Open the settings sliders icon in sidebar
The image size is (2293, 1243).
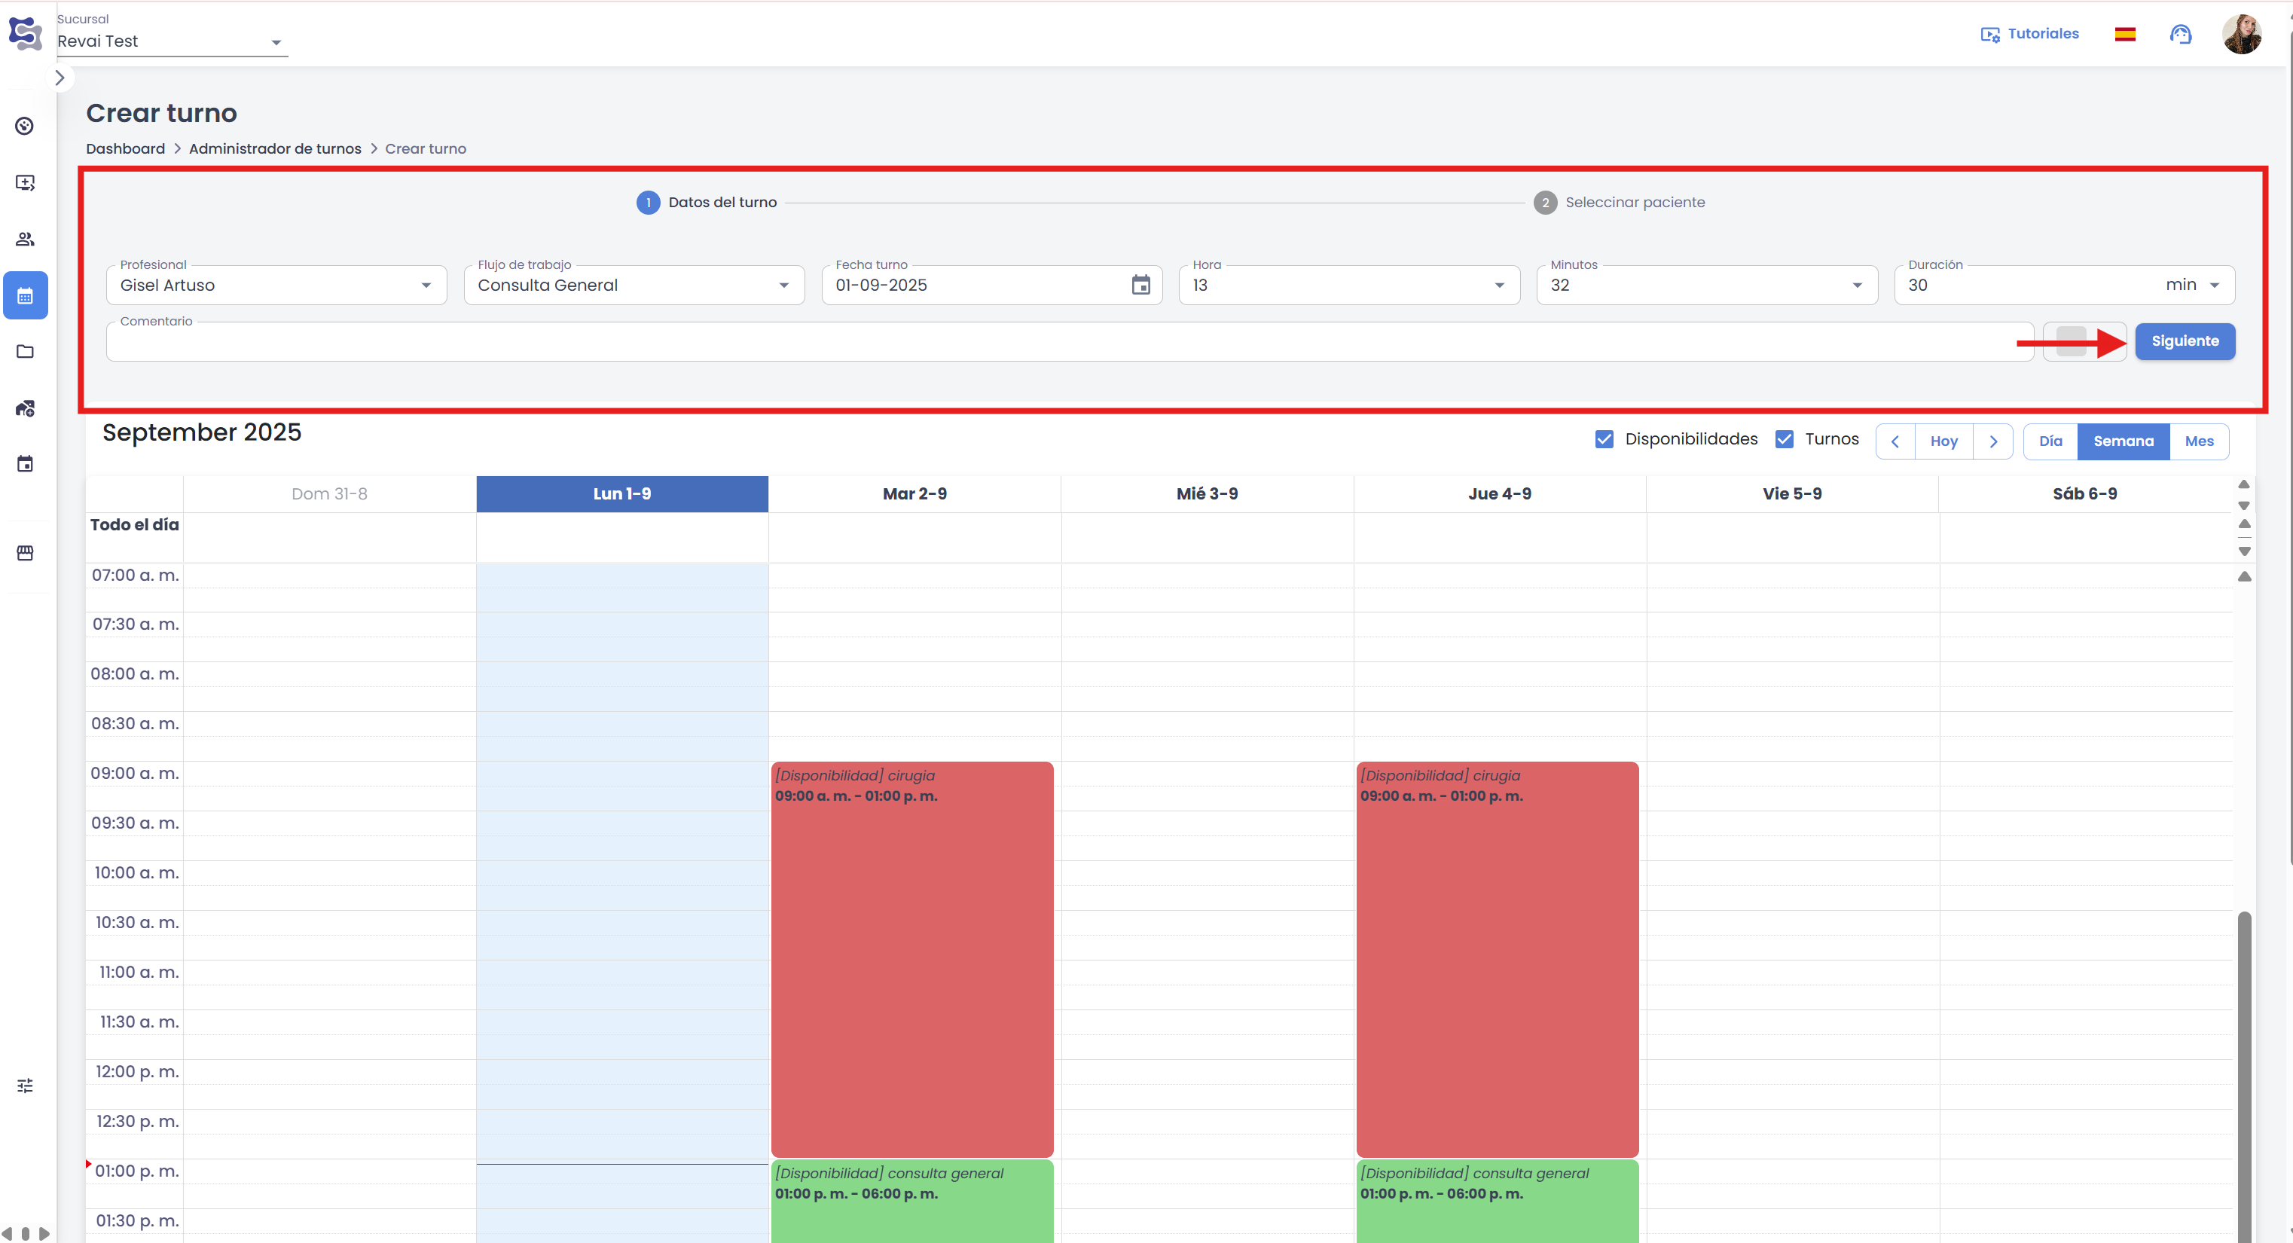click(25, 1086)
